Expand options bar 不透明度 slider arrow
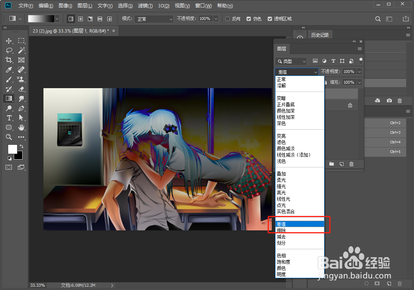Viewport: 414px width, 290px height. [x=216, y=19]
